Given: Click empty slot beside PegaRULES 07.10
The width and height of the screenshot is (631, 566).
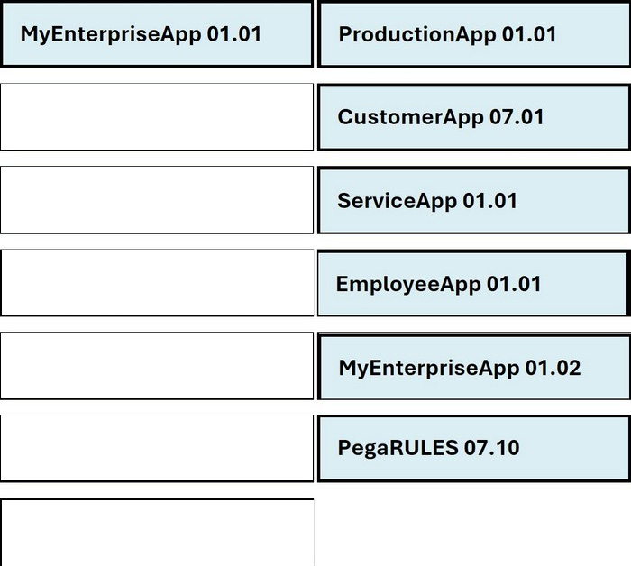Looking at the screenshot, I should tap(157, 449).
